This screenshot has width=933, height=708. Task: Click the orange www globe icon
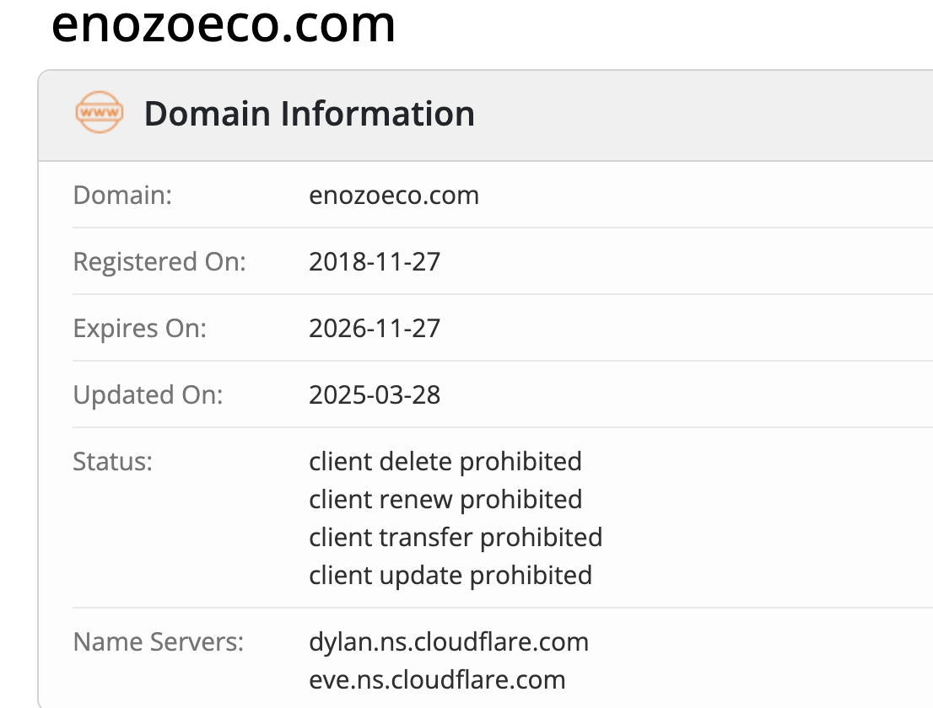[100, 112]
